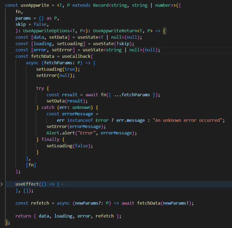Click the folded code ellipsis after useEffect

click(63, 184)
